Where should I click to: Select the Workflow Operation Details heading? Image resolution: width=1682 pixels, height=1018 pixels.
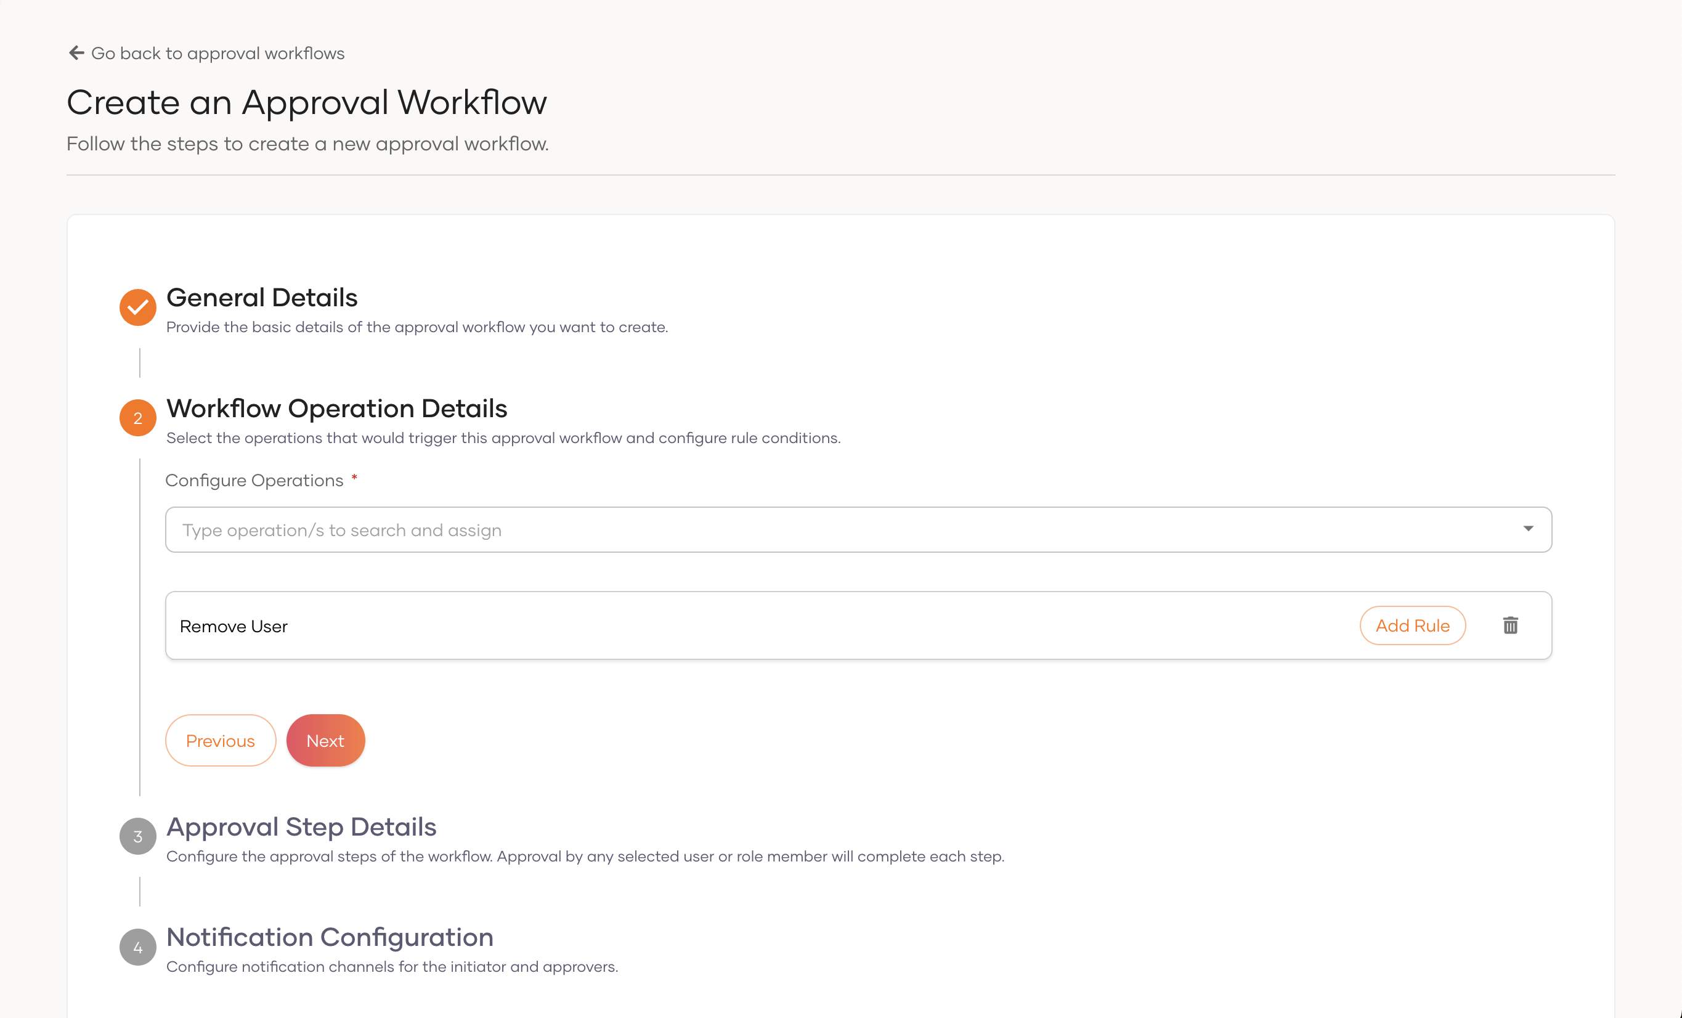coord(336,409)
